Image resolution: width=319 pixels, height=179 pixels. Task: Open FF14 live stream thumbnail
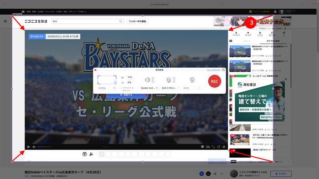click(x=240, y=139)
